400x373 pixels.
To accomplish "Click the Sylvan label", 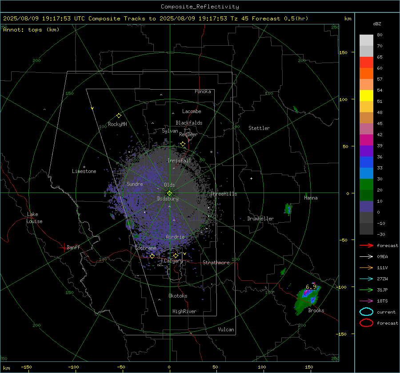I will (170, 131).
